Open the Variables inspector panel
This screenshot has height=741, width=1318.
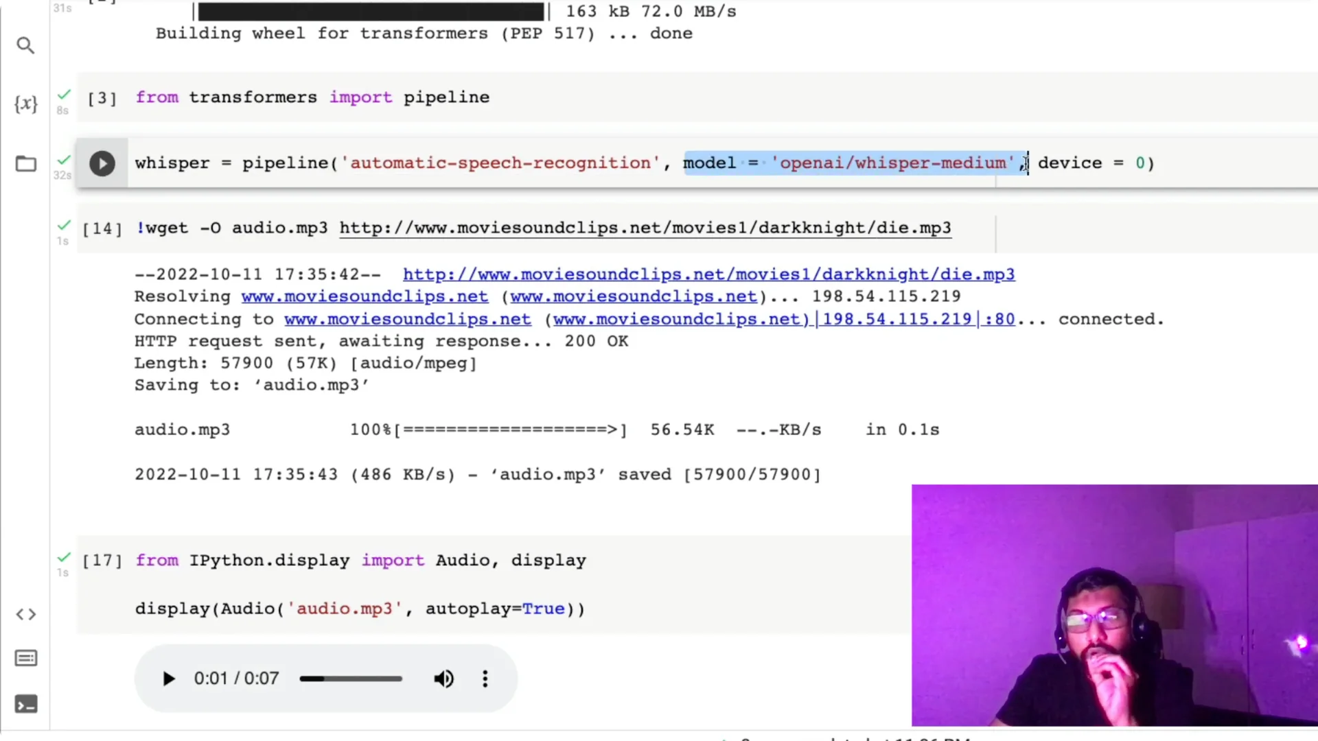26,104
